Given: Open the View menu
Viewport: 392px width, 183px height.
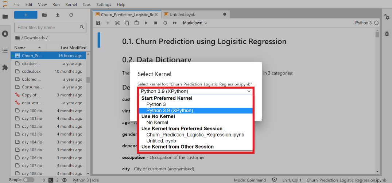Looking at the screenshot, I should tap(42, 4).
